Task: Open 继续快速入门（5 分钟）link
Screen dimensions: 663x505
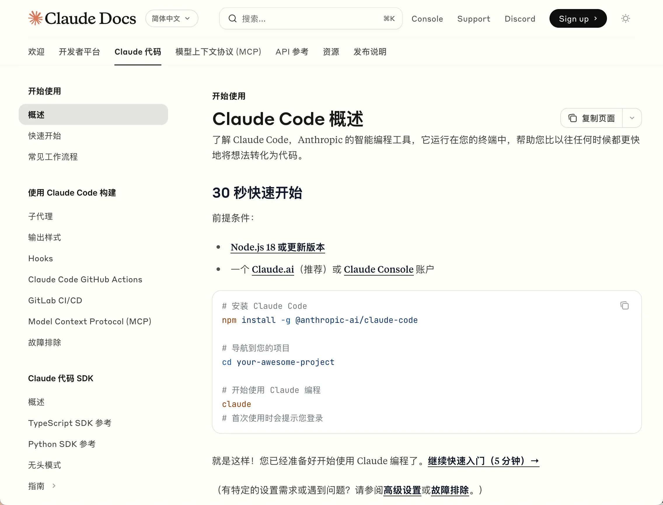Action: click(483, 461)
